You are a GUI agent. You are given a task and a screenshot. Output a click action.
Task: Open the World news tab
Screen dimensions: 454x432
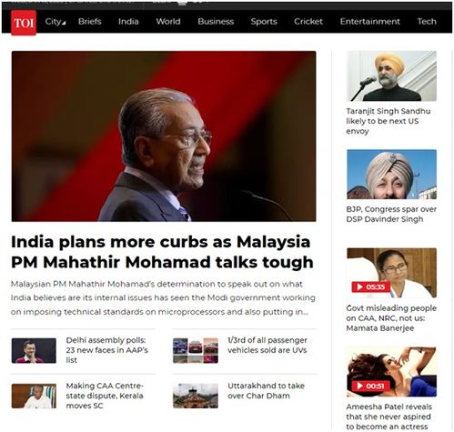(x=168, y=22)
